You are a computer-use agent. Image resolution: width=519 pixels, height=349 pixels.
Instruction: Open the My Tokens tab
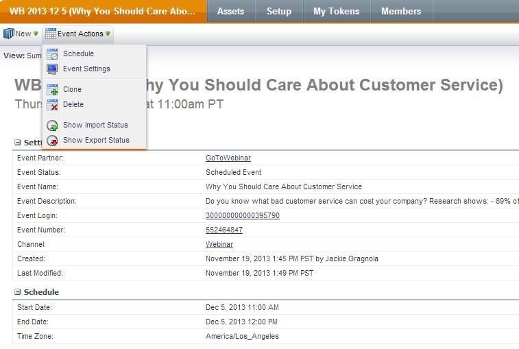[337, 11]
